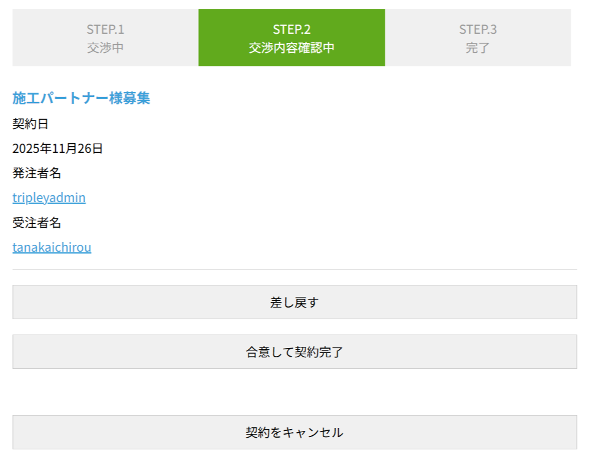Click the date 2025年11月26日

tap(58, 149)
